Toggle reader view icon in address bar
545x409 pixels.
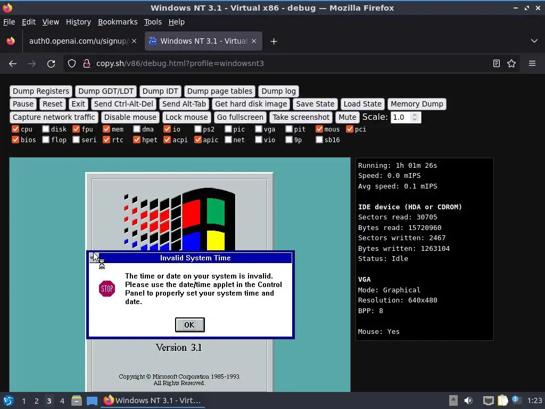[x=497, y=64]
